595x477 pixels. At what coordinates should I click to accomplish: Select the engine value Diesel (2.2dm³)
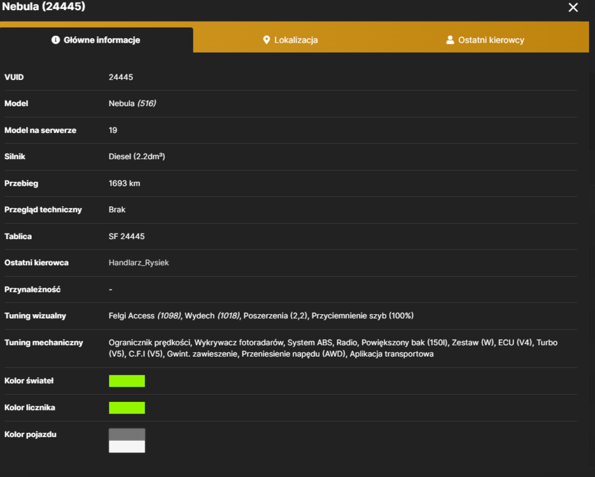(137, 156)
